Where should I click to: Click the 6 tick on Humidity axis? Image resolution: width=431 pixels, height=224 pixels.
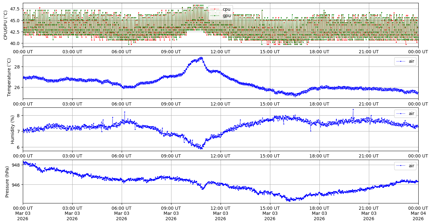click(18, 147)
